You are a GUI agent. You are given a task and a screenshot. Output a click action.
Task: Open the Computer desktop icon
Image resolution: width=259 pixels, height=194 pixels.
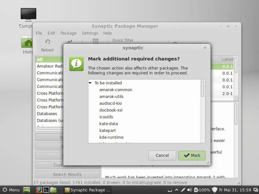[x=28, y=15]
